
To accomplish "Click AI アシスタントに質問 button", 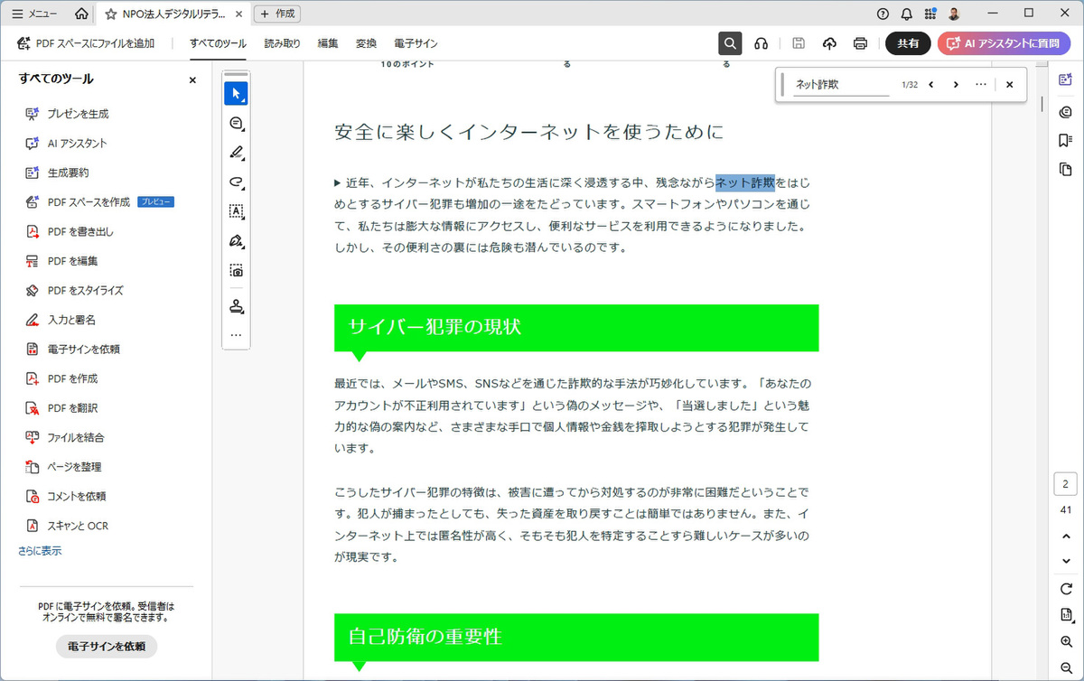I will (1004, 43).
